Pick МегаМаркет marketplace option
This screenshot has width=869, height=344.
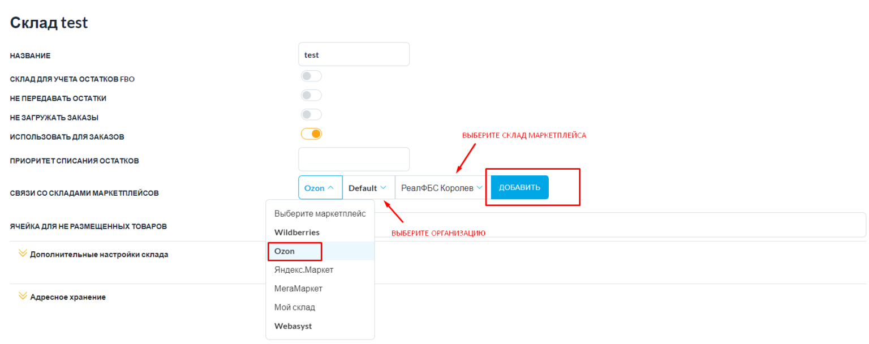pos(298,289)
